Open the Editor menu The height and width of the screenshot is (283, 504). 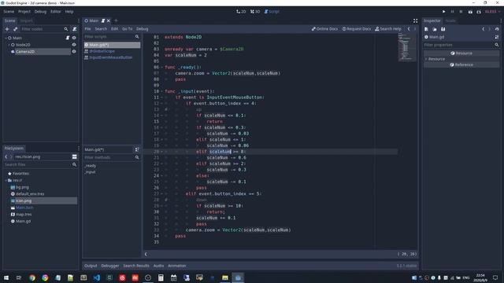click(x=56, y=12)
